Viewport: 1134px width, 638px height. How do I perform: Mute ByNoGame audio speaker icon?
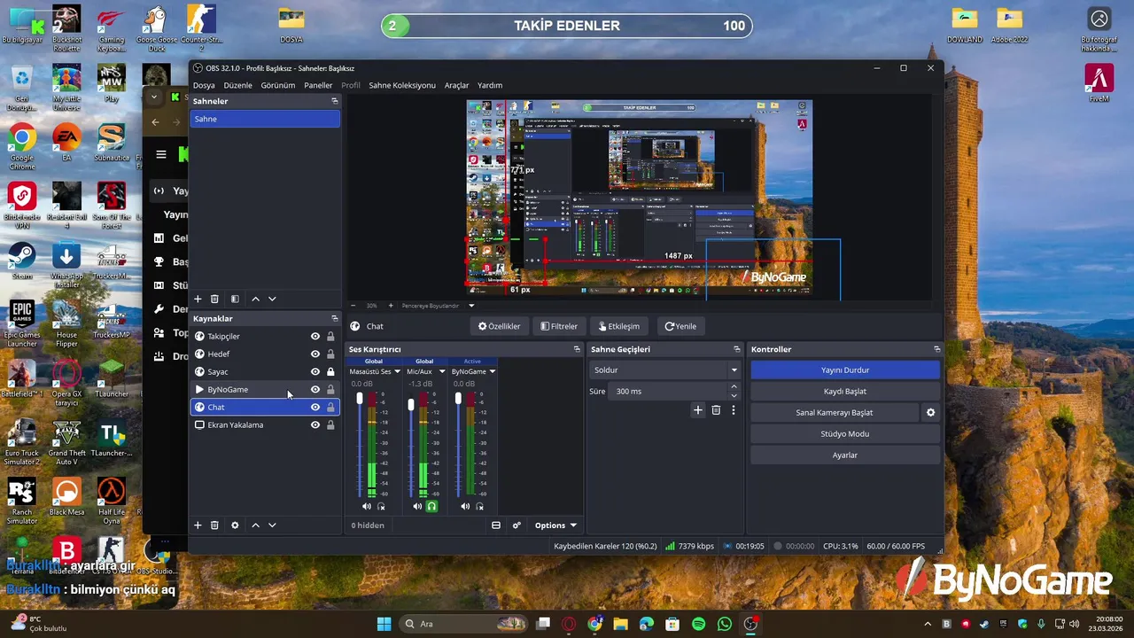(x=465, y=507)
